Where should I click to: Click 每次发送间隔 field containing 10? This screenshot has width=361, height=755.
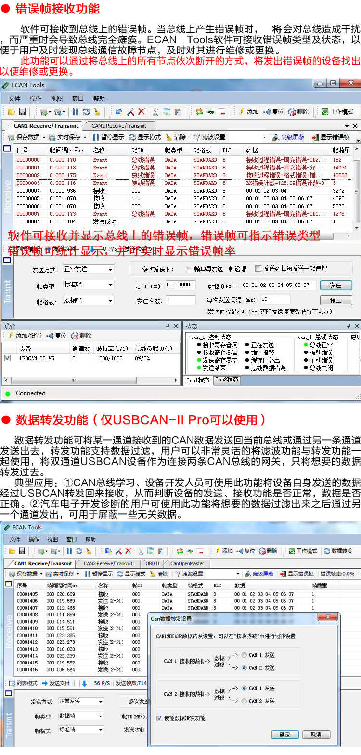tap(275, 299)
